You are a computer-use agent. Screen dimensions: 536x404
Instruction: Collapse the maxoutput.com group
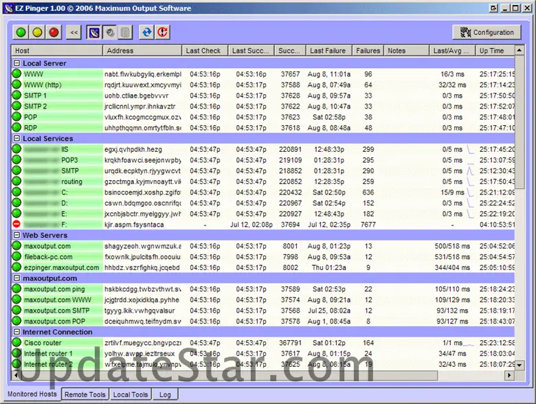16,278
